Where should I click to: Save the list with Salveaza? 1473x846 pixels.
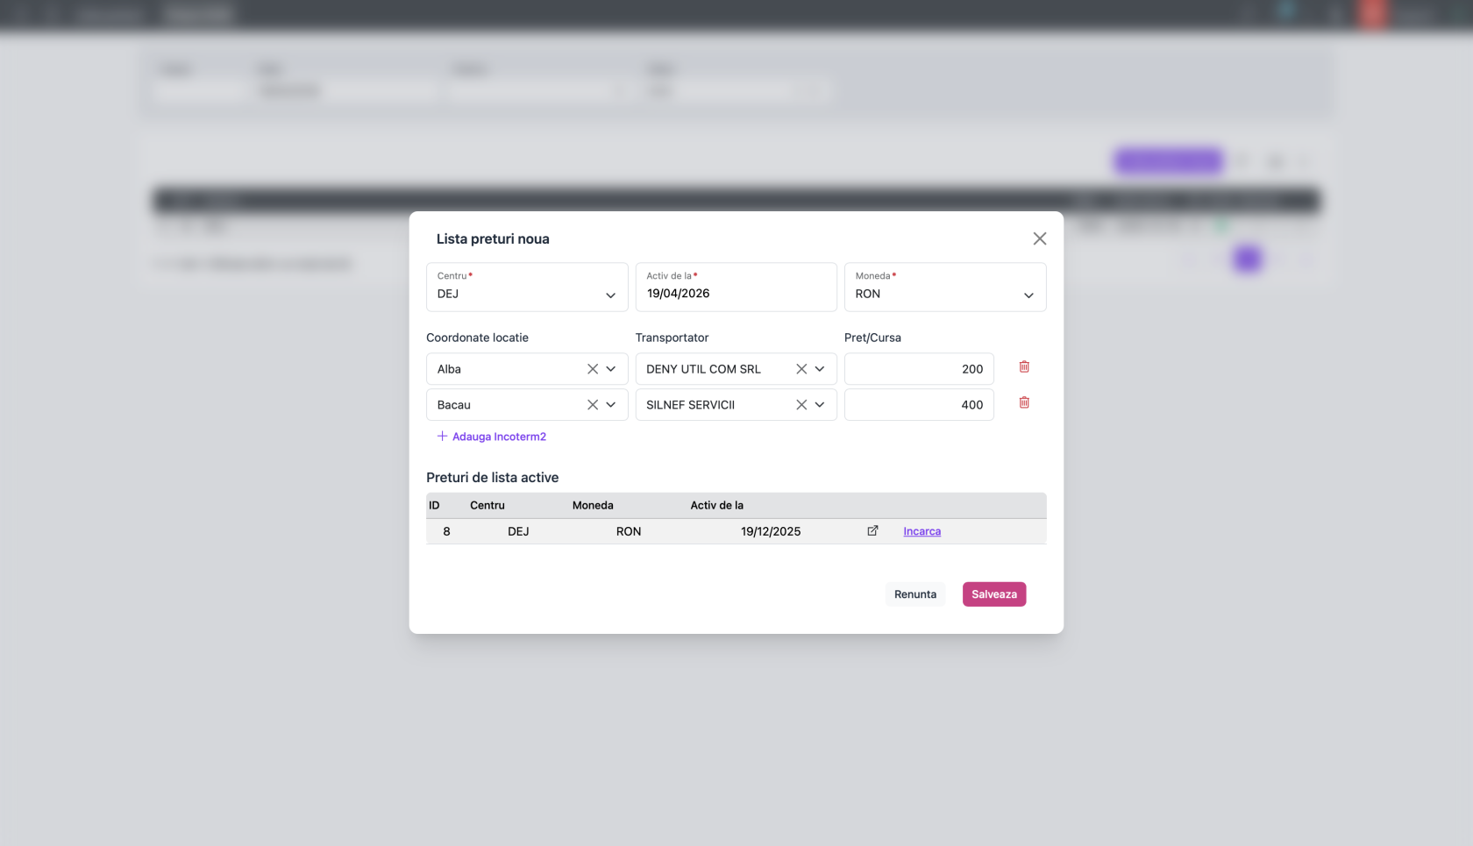(994, 594)
